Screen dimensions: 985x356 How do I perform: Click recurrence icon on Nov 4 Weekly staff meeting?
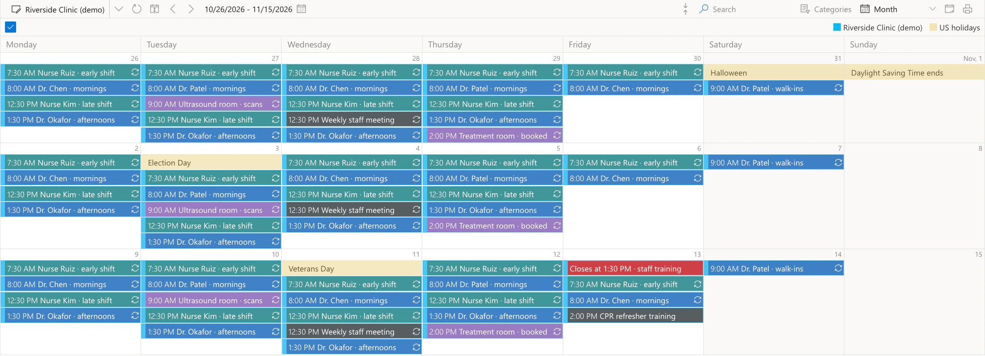click(x=416, y=210)
